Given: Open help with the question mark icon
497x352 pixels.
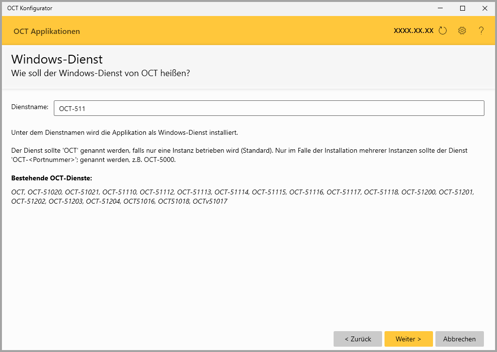Looking at the screenshot, I should click(x=481, y=31).
